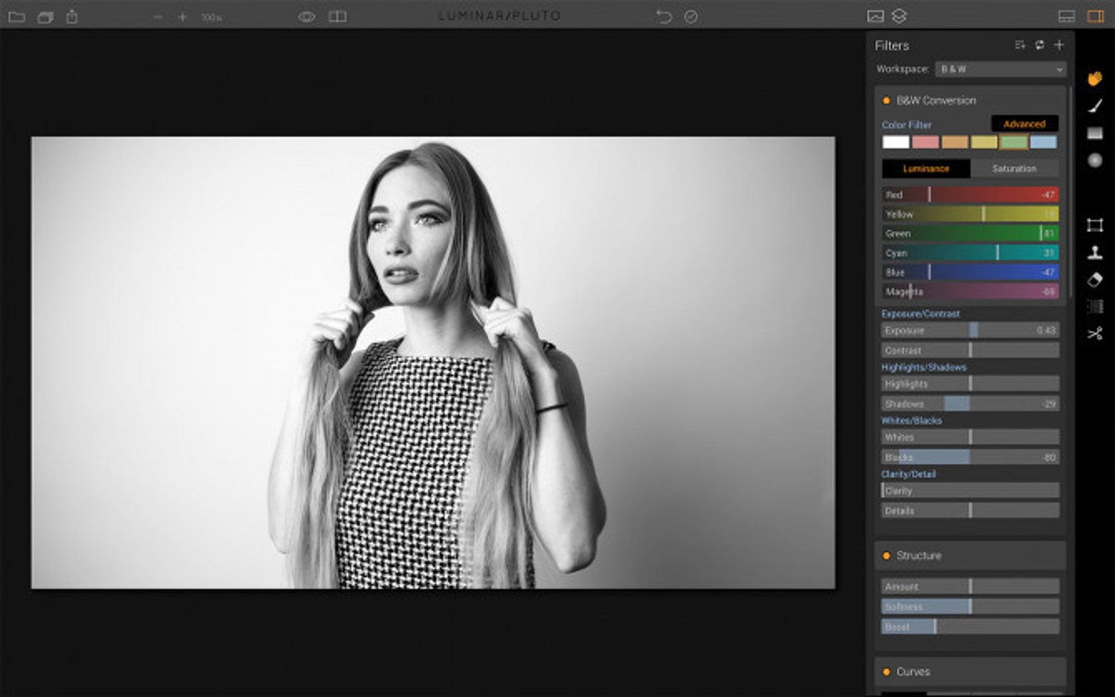Open the Workspace dropdown
Screen dimensions: 1115x697
coord(1000,69)
